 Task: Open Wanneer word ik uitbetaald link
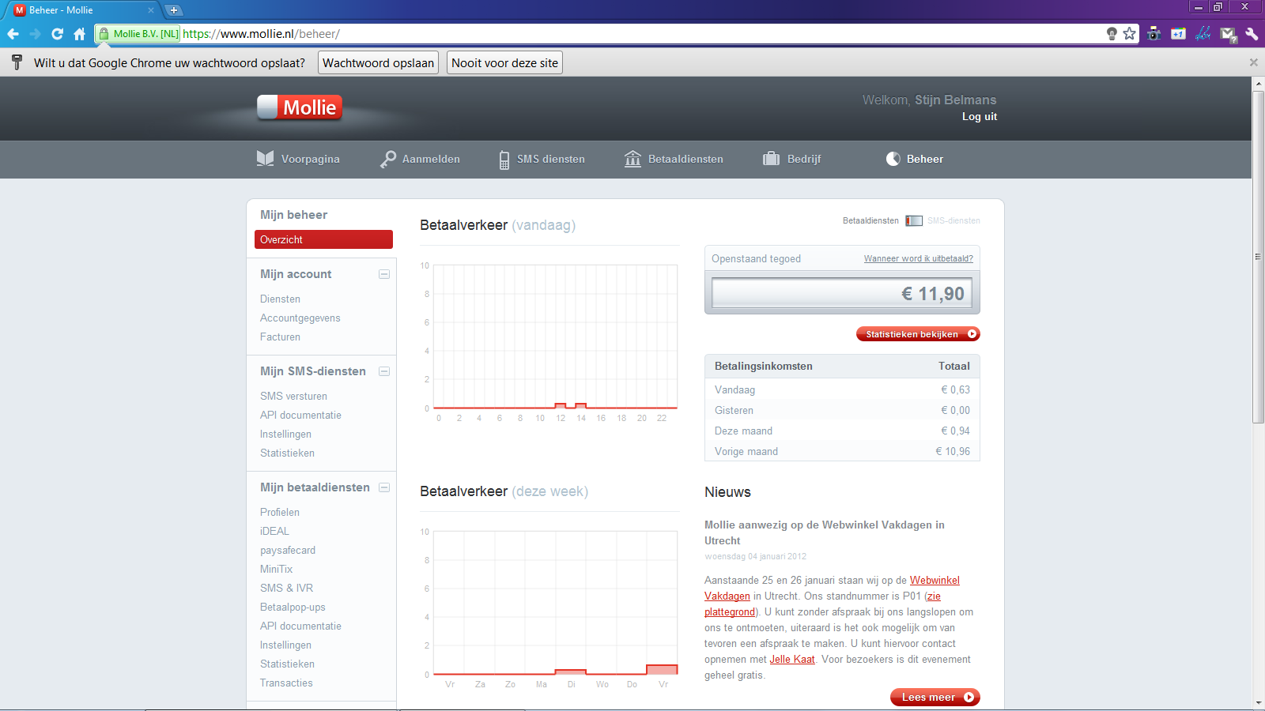tap(918, 258)
